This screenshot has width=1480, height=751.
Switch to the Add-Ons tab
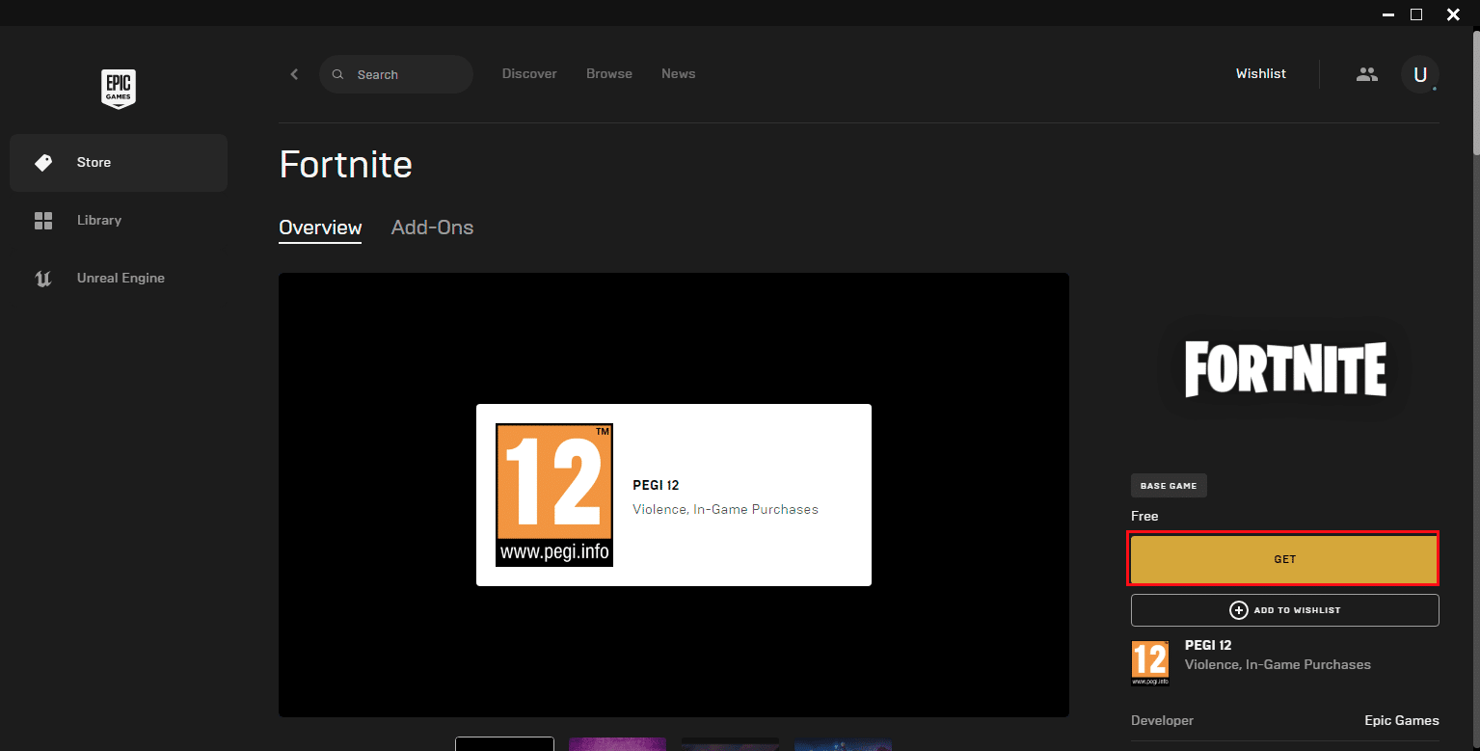click(432, 228)
